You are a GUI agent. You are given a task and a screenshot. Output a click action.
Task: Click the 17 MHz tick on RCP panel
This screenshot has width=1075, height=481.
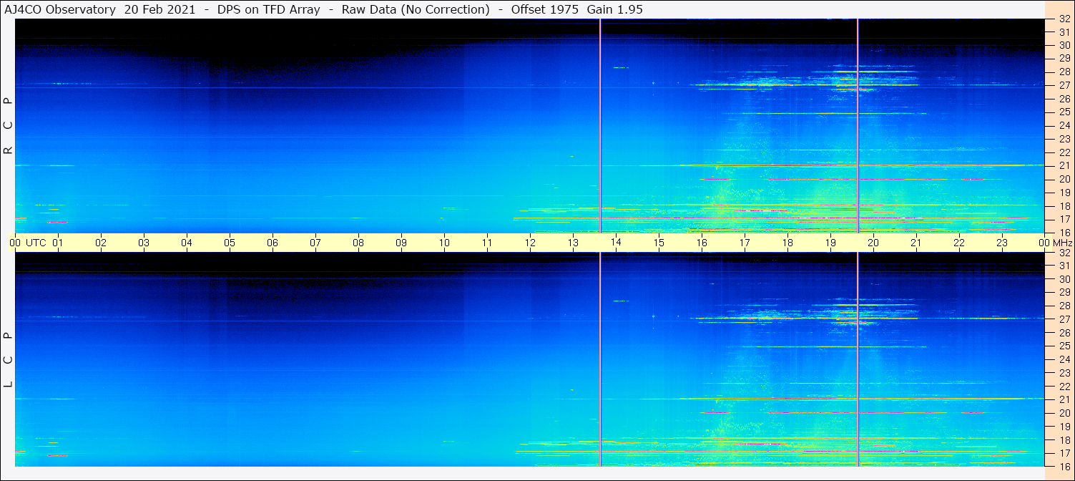pyautogui.click(x=1064, y=219)
